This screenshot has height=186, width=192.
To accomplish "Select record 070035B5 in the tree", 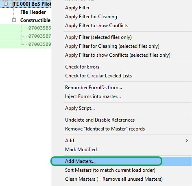I will (x=39, y=28).
